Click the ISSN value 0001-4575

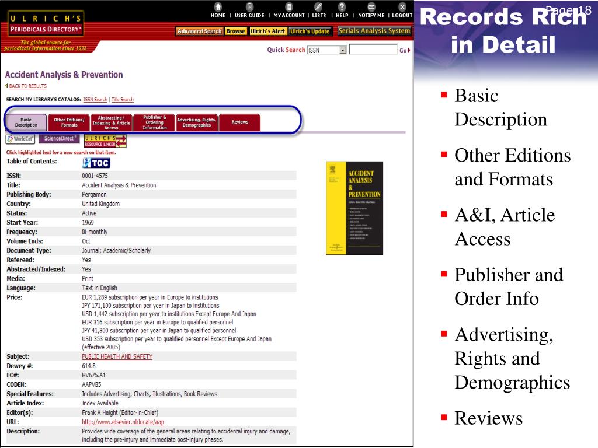pos(95,176)
